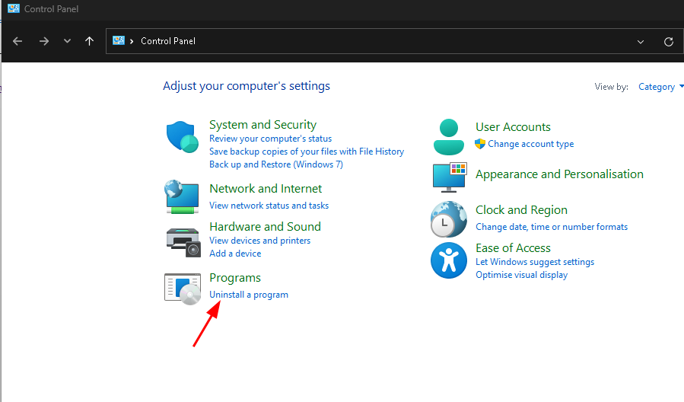The height and width of the screenshot is (402, 684).
Task: Click Let Windows suggest settings
Action: 535,262
